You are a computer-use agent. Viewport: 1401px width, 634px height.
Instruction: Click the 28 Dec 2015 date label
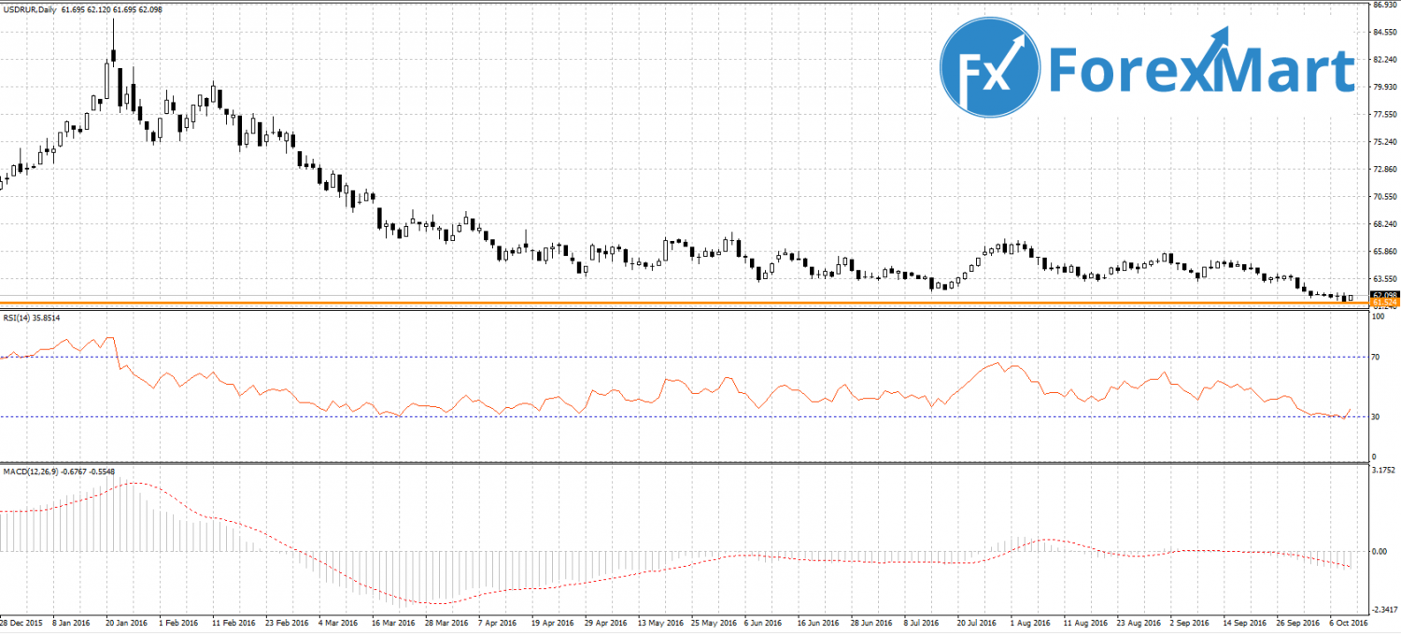click(x=21, y=622)
